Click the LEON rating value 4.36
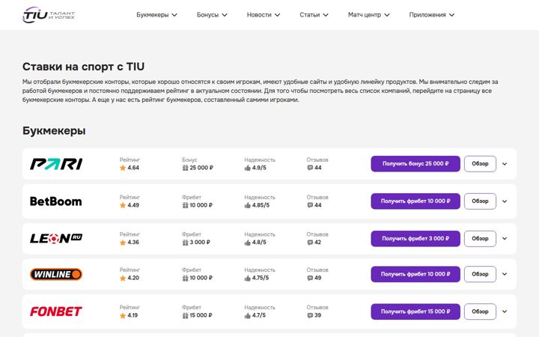 point(133,243)
